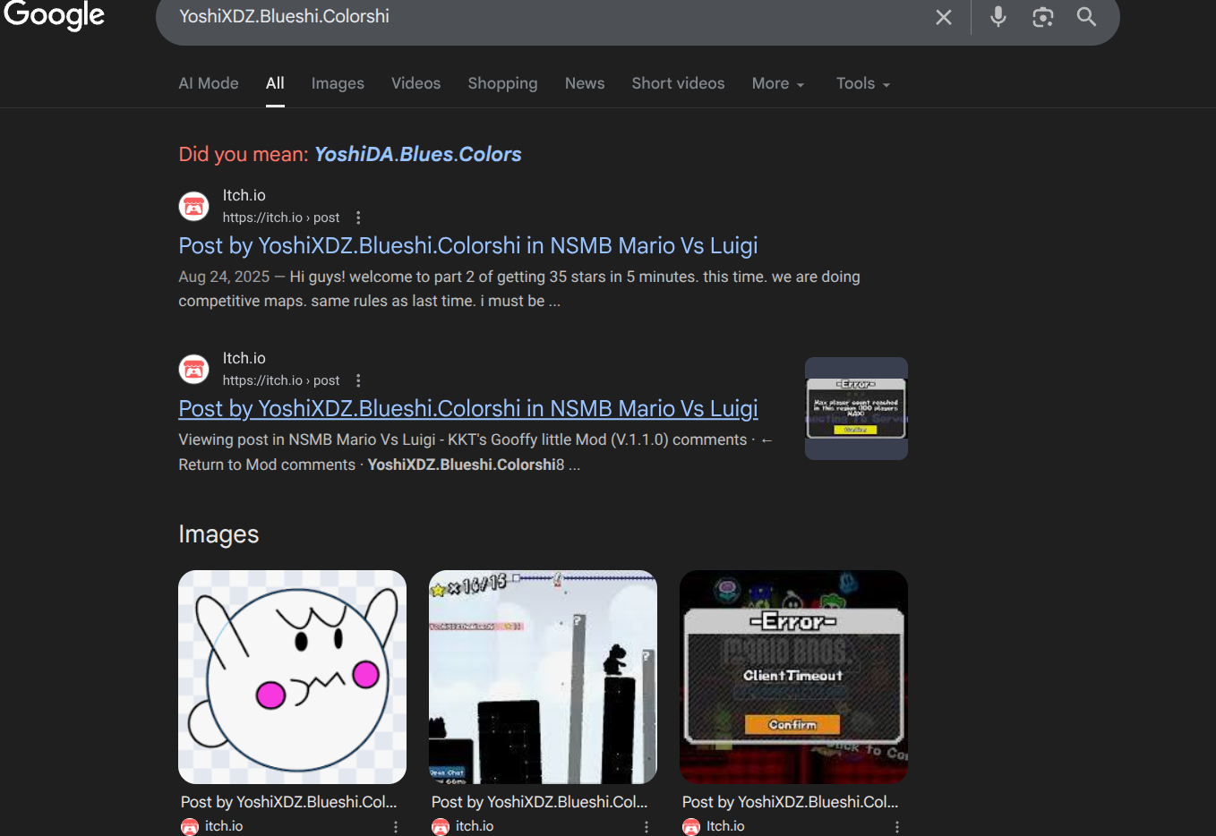Open the Viewing post result title link
Screen dimensions: 1216x836
click(468, 408)
